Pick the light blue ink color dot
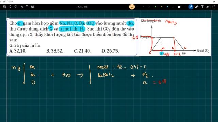The image size is (218, 122). (167, 7)
